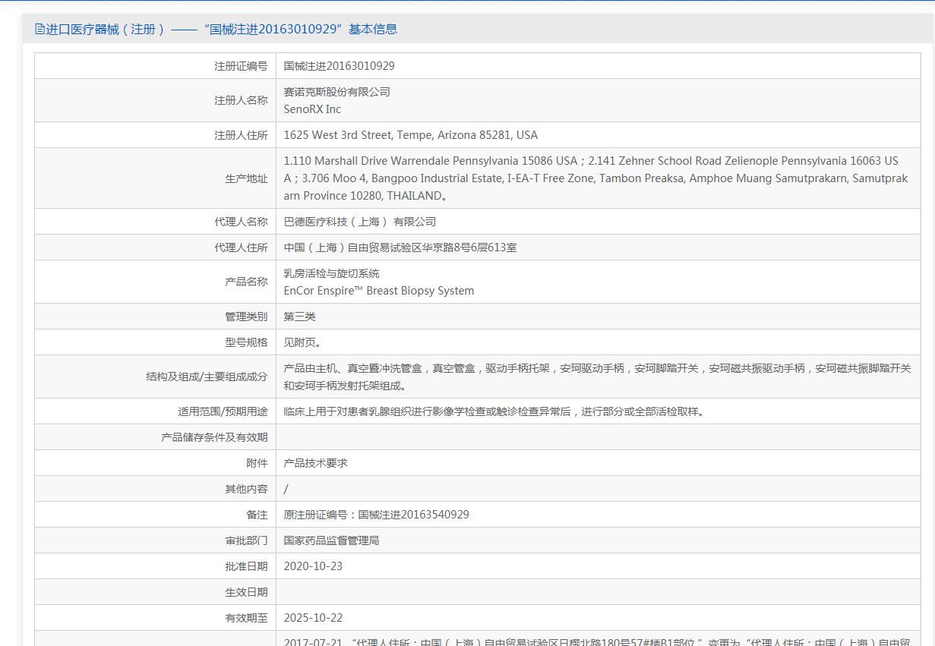This screenshot has width=935, height=646.
Task: Open the 产品技术要求 attachment
Action: (315, 463)
